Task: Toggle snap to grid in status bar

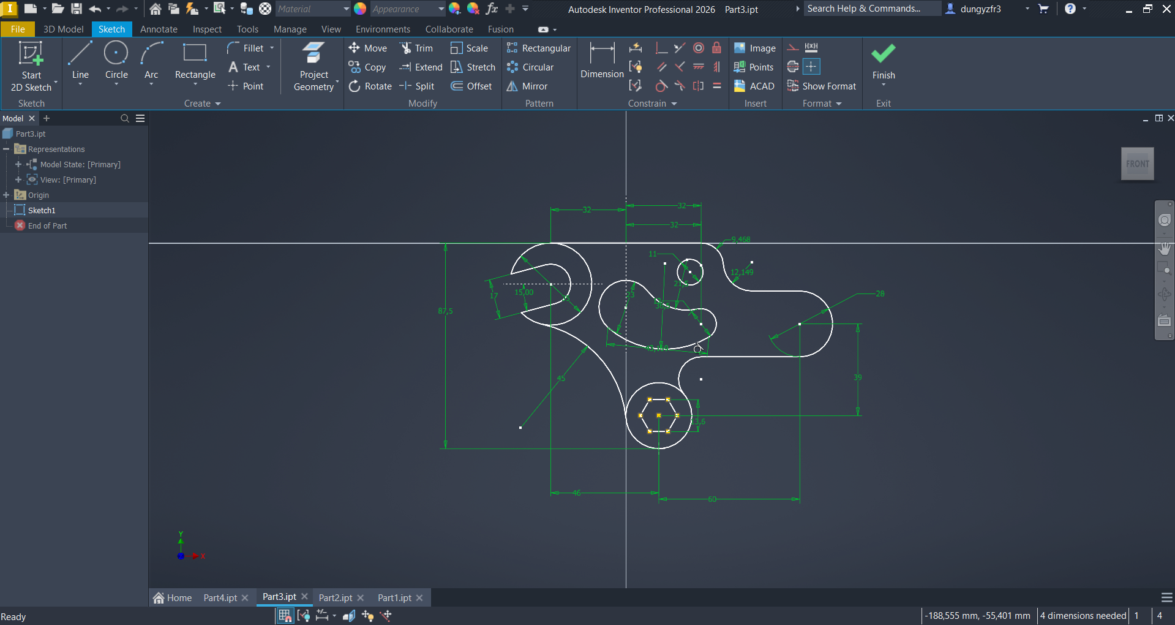Action: [x=285, y=616]
